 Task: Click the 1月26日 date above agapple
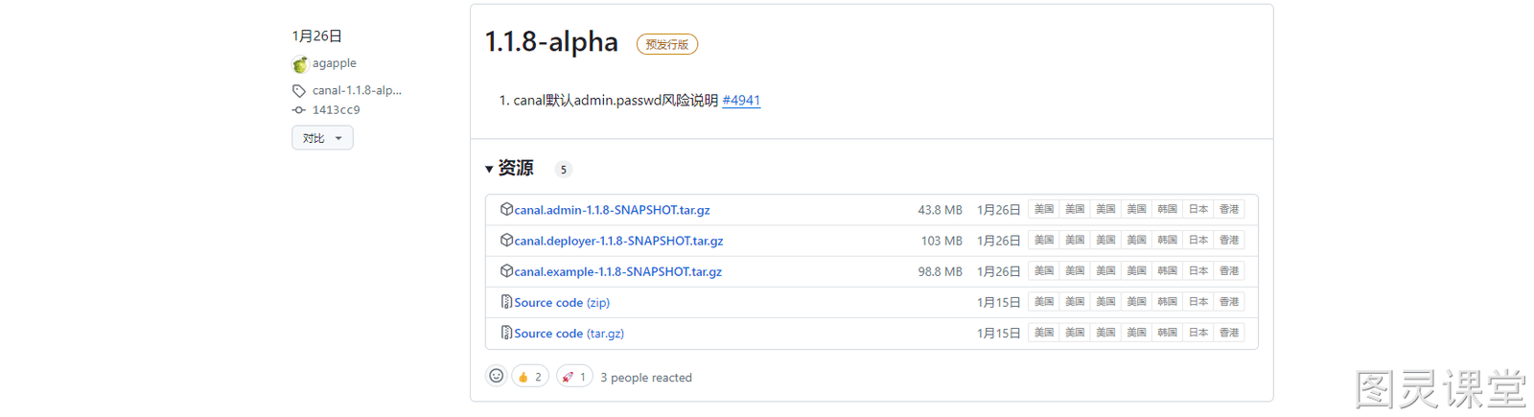(317, 35)
